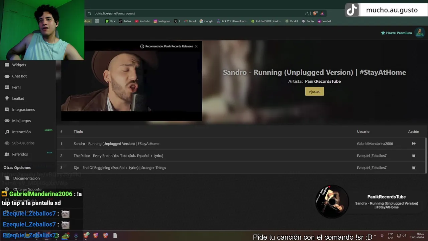This screenshot has width=428, height=241.
Task: Click the blank file taskbar icon
Action: tap(115, 236)
